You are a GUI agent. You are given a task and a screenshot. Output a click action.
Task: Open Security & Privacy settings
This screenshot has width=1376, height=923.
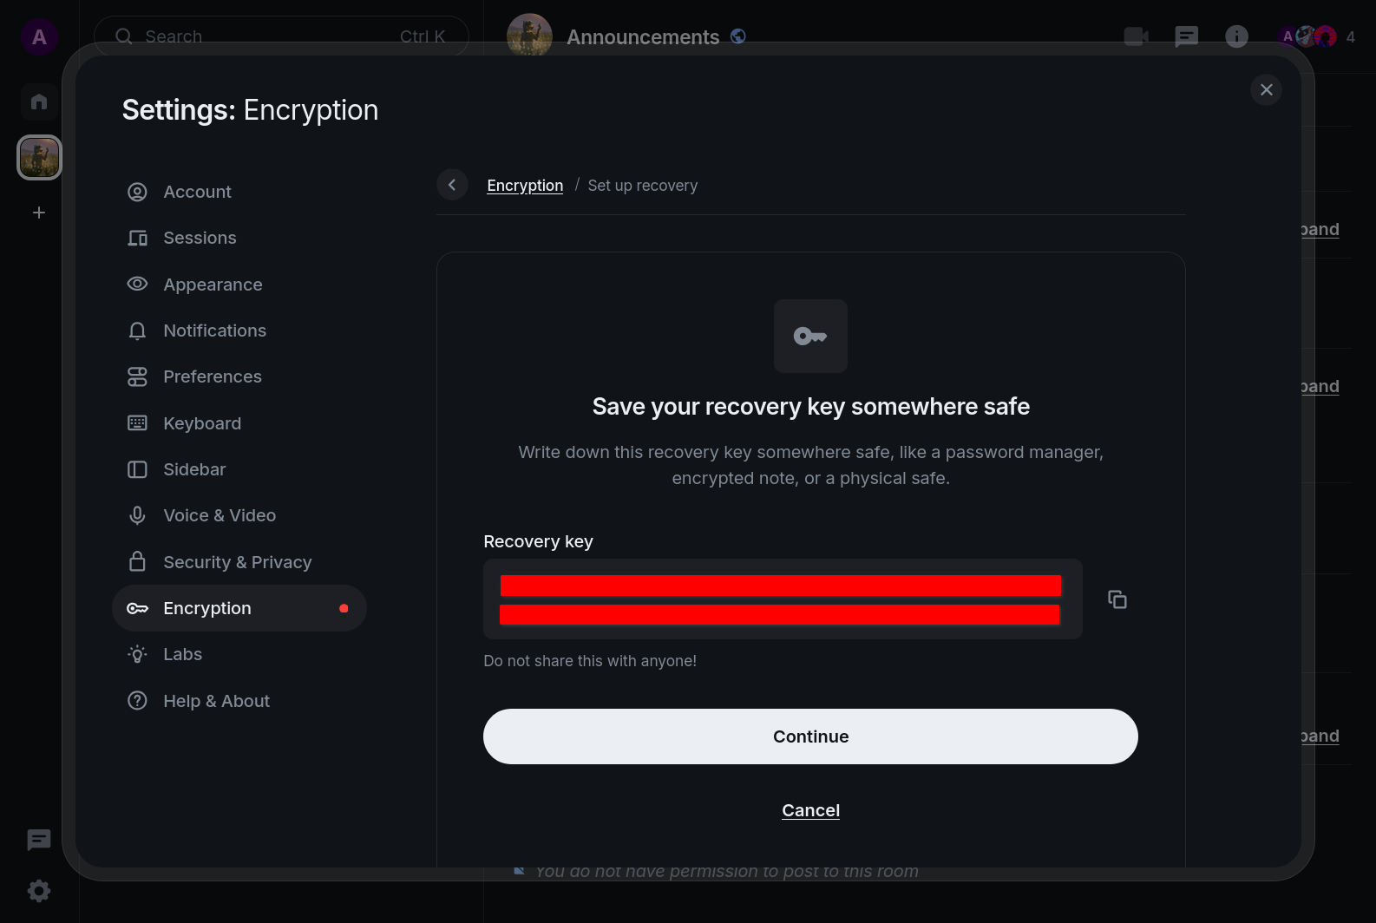[x=237, y=562]
